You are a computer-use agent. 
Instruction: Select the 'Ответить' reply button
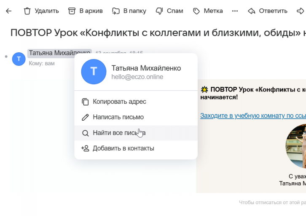pos(273,11)
